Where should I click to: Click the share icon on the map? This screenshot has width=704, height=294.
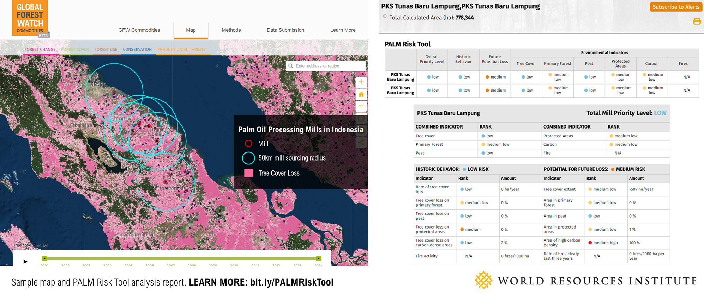(361, 143)
